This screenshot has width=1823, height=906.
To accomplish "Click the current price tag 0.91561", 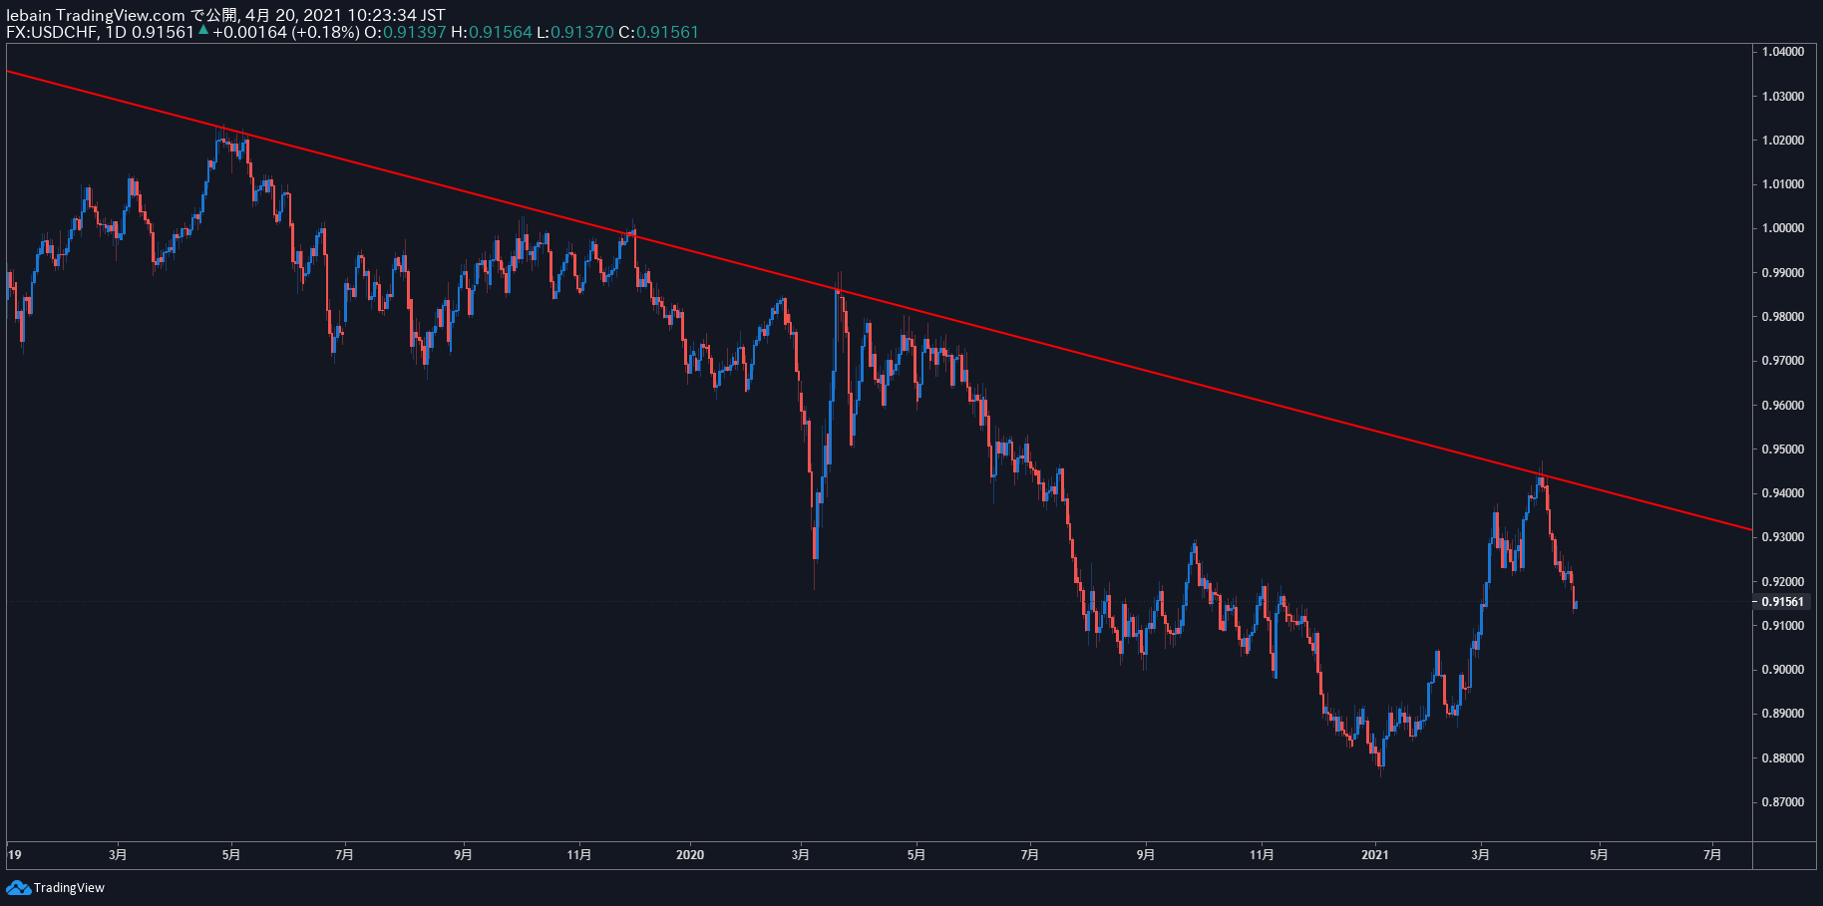I will (1782, 602).
